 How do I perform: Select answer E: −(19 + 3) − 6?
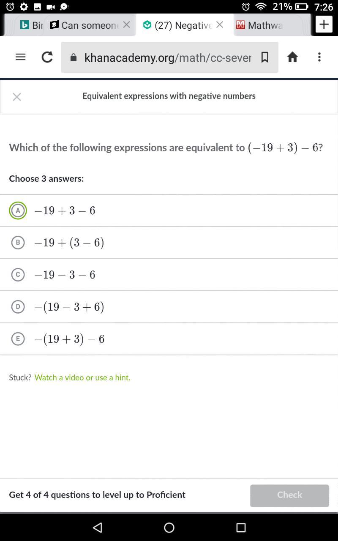(x=18, y=339)
